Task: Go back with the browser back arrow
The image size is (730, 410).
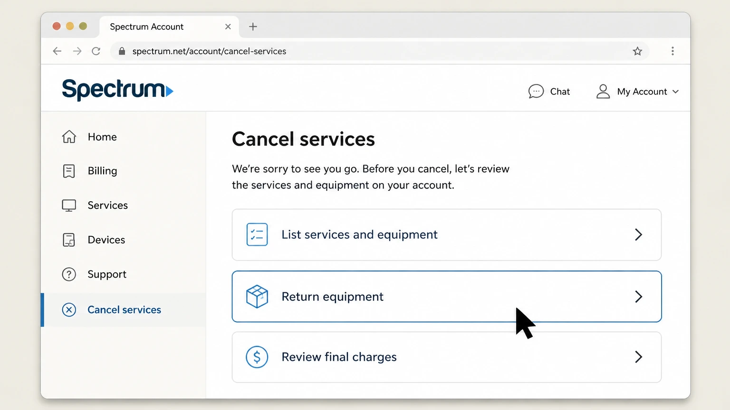Action: point(57,51)
